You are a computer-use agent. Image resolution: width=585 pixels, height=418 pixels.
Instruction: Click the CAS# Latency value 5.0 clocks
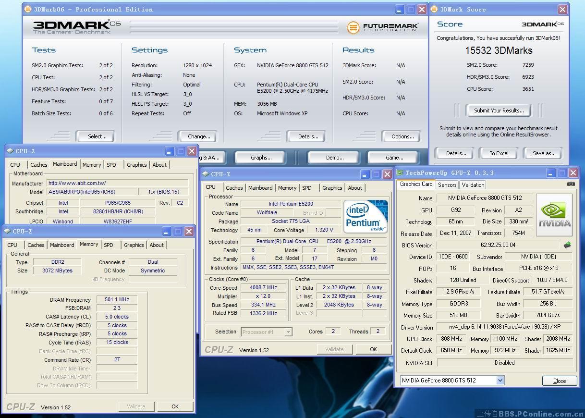[x=117, y=317]
